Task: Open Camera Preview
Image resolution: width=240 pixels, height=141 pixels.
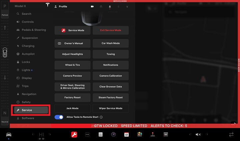Action: pos(73,76)
